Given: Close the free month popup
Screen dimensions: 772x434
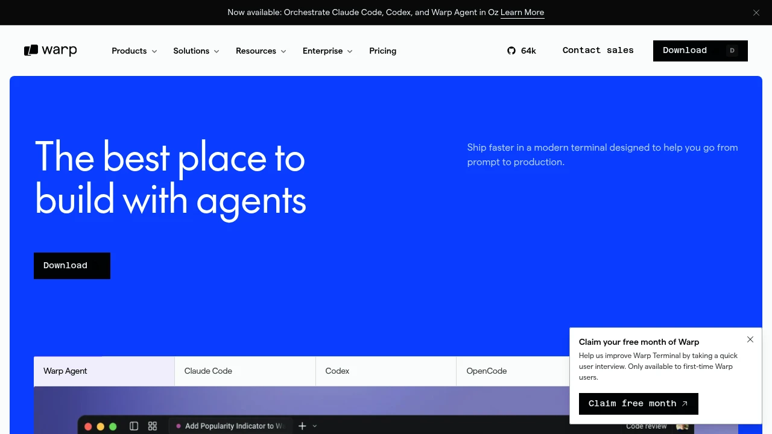Looking at the screenshot, I should pos(750,339).
